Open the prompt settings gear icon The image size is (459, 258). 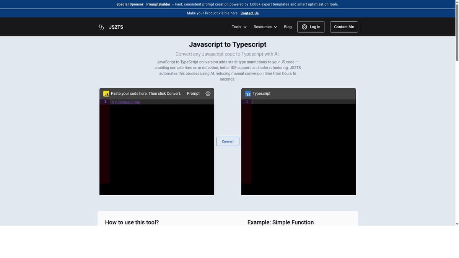208,94
